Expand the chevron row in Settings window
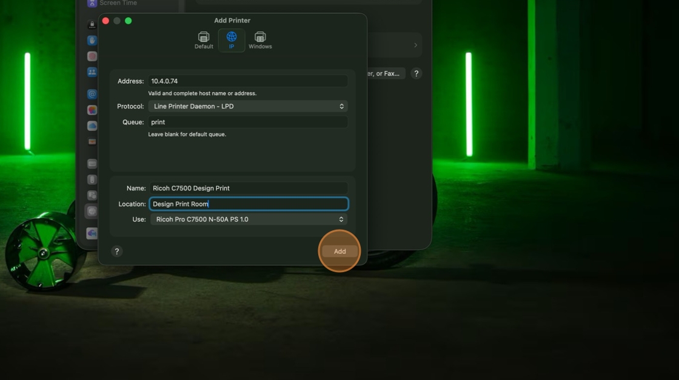This screenshot has height=380, width=679. [x=416, y=45]
